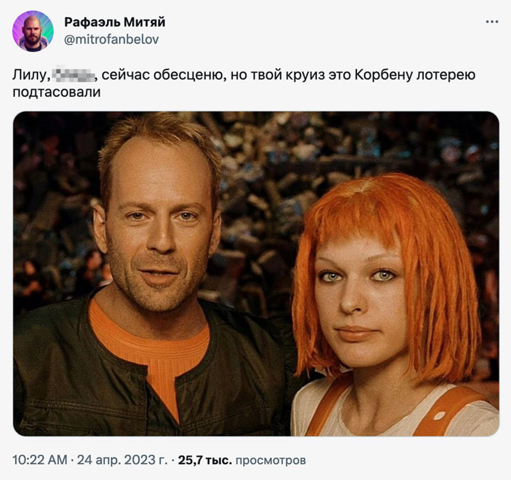This screenshot has width=511, height=480.
Task: Click the просмотров label
Action: pyautogui.click(x=271, y=460)
